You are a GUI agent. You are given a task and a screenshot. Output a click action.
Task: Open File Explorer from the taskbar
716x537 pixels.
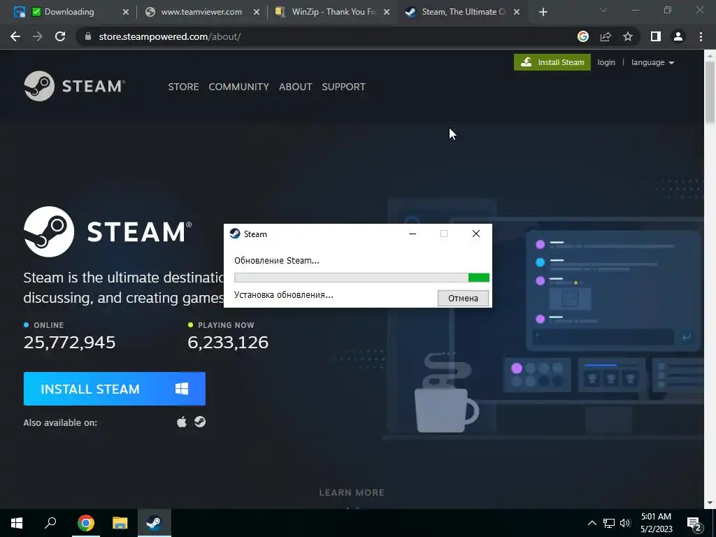click(x=120, y=523)
